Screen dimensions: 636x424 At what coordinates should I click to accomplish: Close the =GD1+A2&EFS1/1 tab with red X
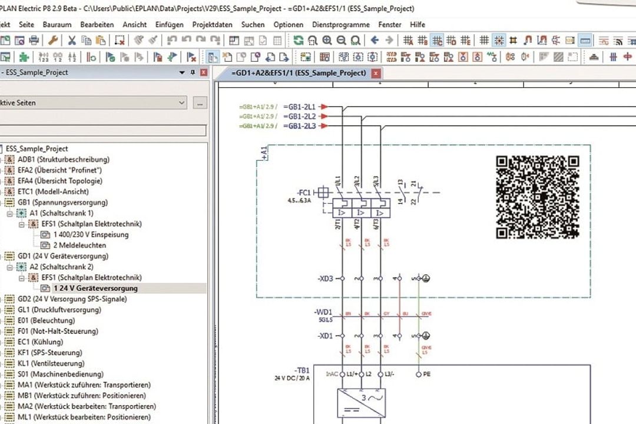coord(376,74)
